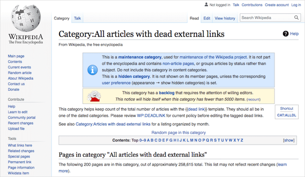Click the Random article sidebar link
The height and width of the screenshot is (177, 305).
[20, 73]
